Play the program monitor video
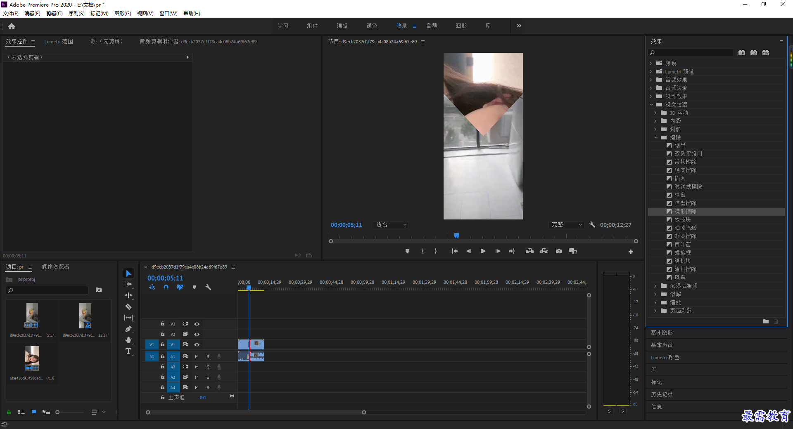 coord(483,251)
